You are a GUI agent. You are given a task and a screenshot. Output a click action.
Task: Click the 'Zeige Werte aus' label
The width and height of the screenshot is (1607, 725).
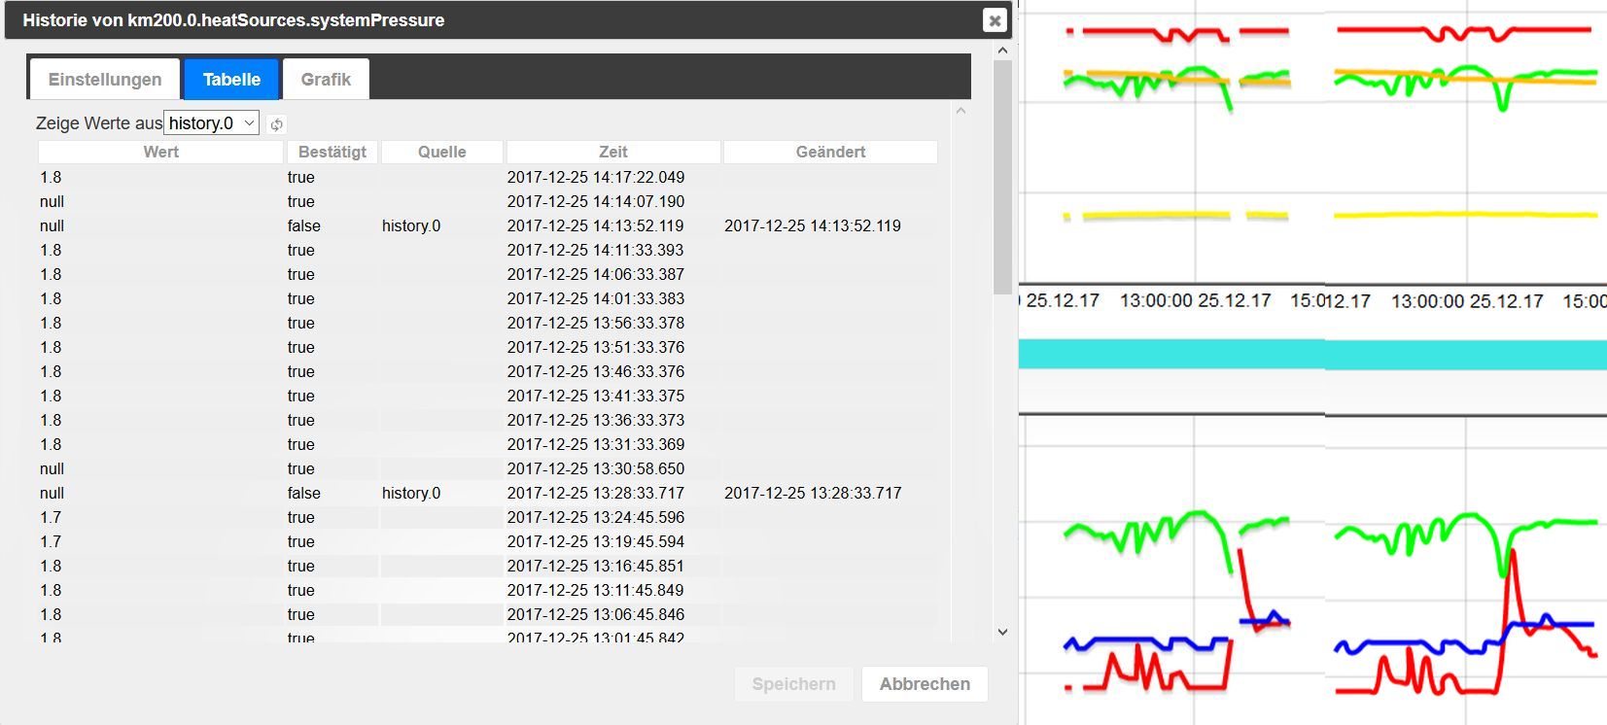coord(99,123)
